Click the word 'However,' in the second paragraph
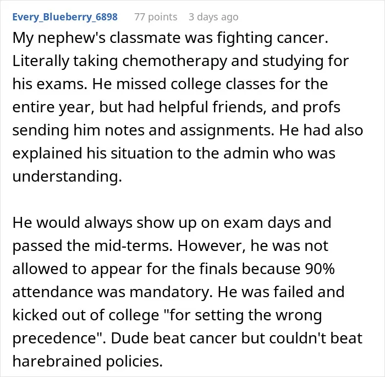 coord(211,246)
